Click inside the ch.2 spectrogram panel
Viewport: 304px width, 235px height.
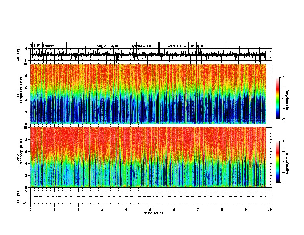click(x=148, y=157)
